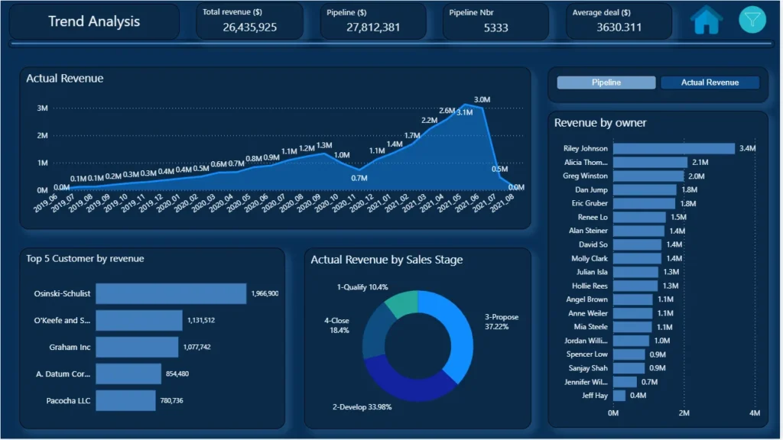This screenshot has width=783, height=440.
Task: Select the Pacocha LLC customer bar
Action: pyautogui.click(x=125, y=400)
